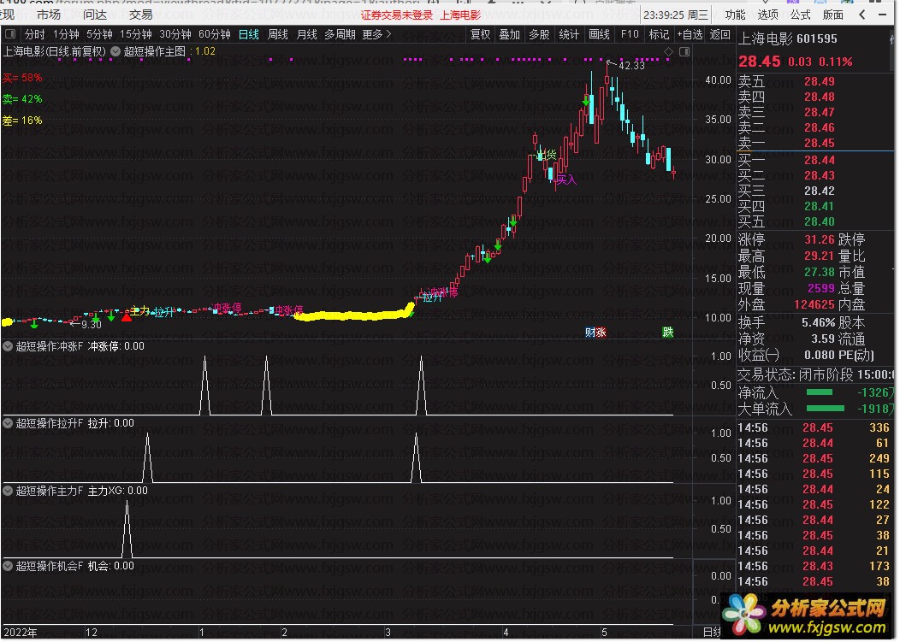Expand dropdown beside 超短操作拉升F indicator
The height and width of the screenshot is (642, 900).
pyautogui.click(x=8, y=423)
